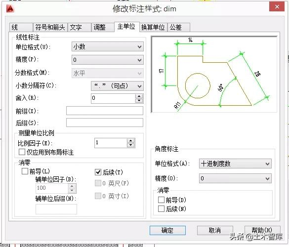Open the 公差 tab

click(x=179, y=27)
